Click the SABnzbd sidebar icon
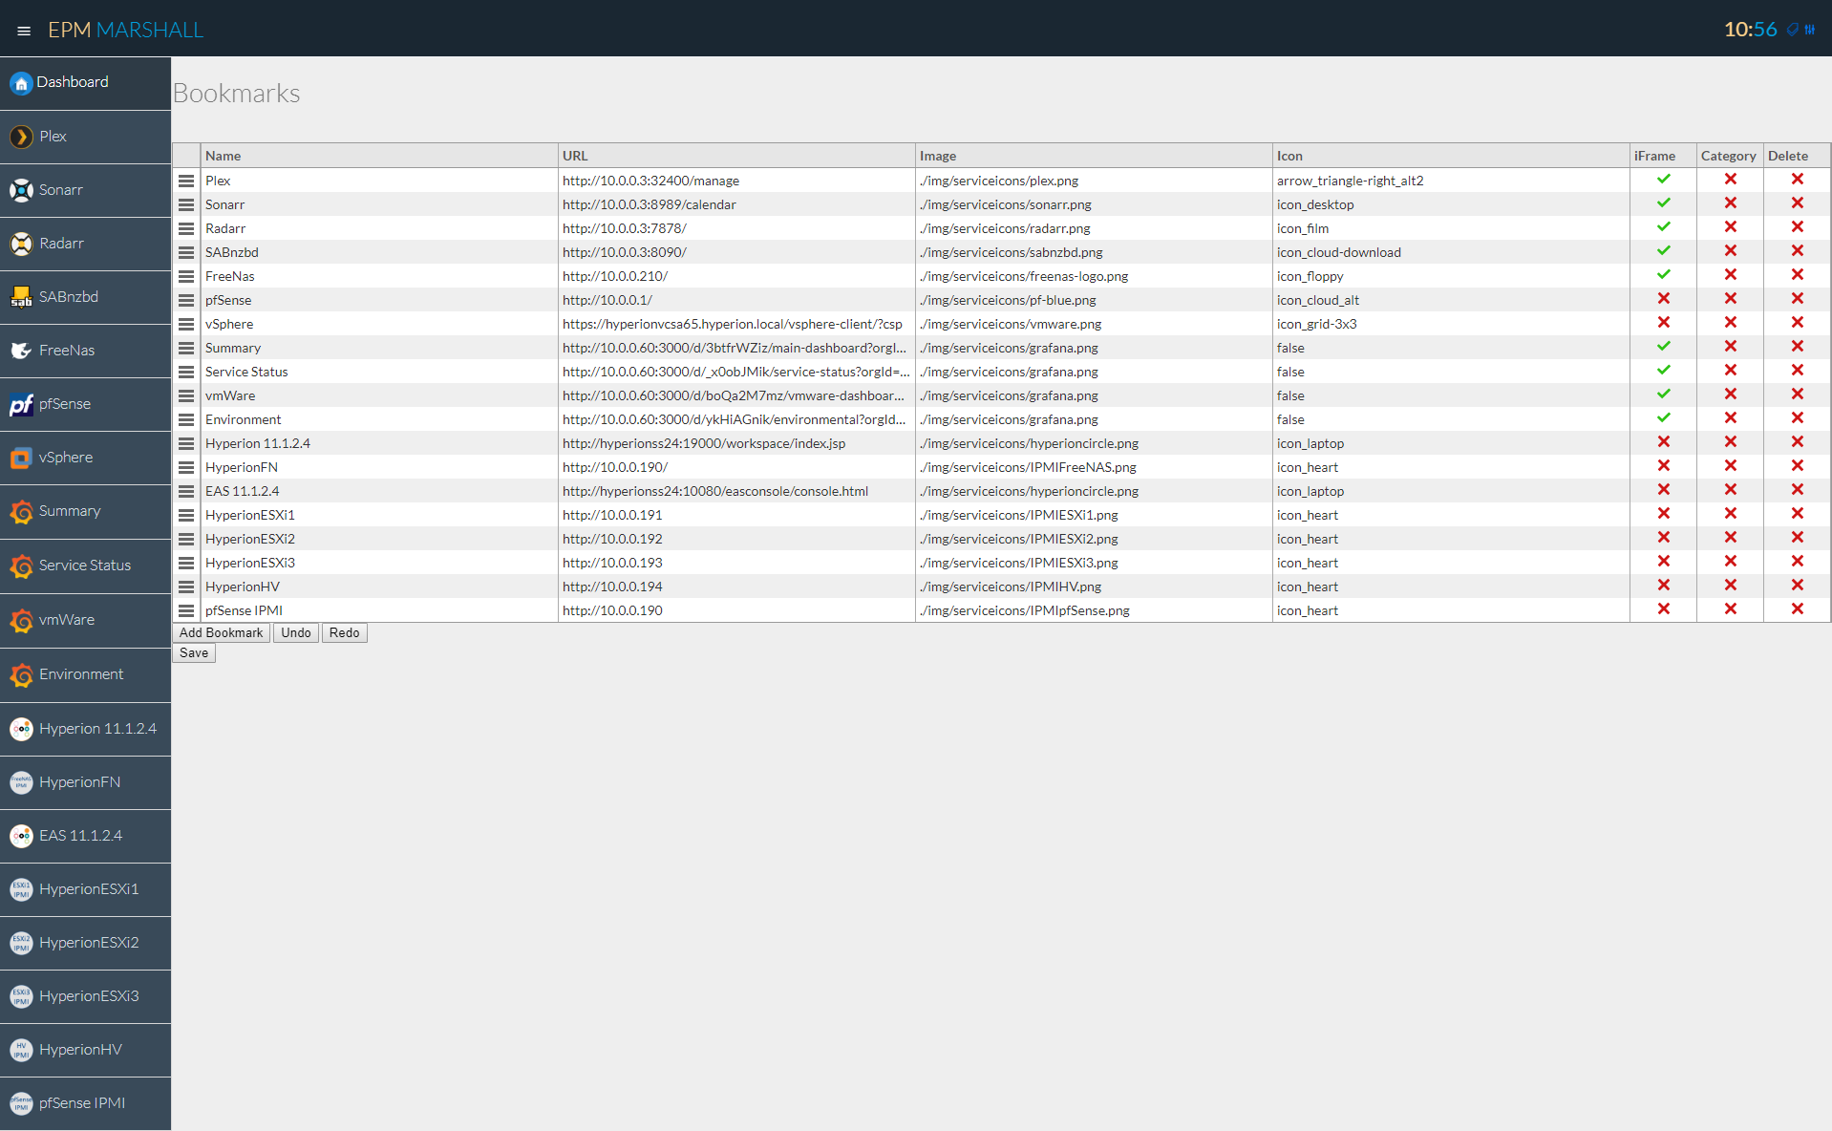1832x1131 pixels. coord(21,297)
